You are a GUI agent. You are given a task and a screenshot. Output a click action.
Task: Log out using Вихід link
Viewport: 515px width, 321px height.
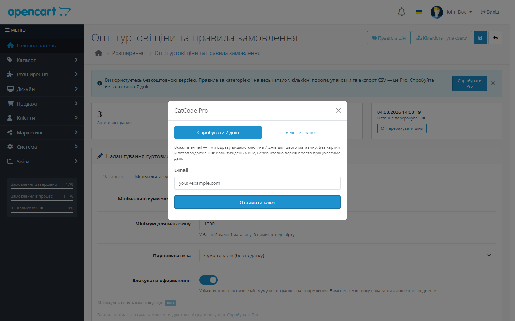[x=490, y=12]
